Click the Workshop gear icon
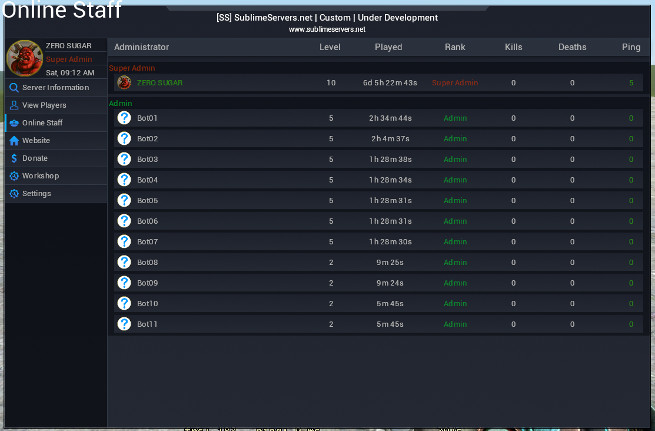655x431 pixels. (14, 176)
